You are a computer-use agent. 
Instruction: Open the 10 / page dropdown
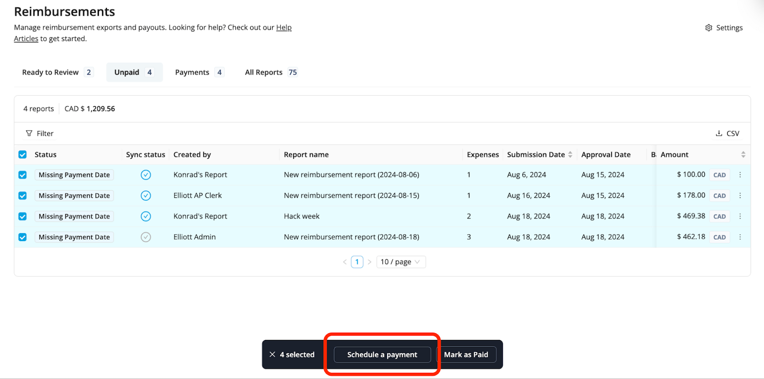(401, 262)
